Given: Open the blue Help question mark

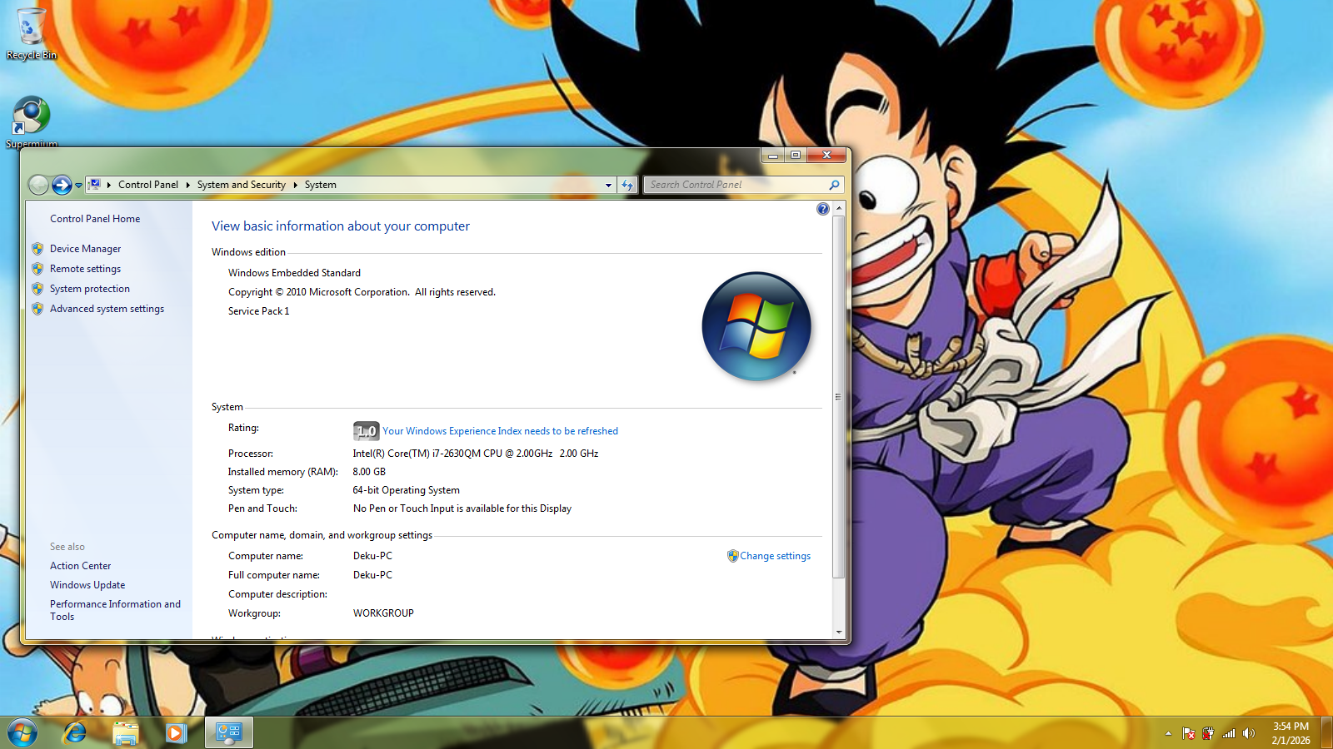Looking at the screenshot, I should (823, 209).
